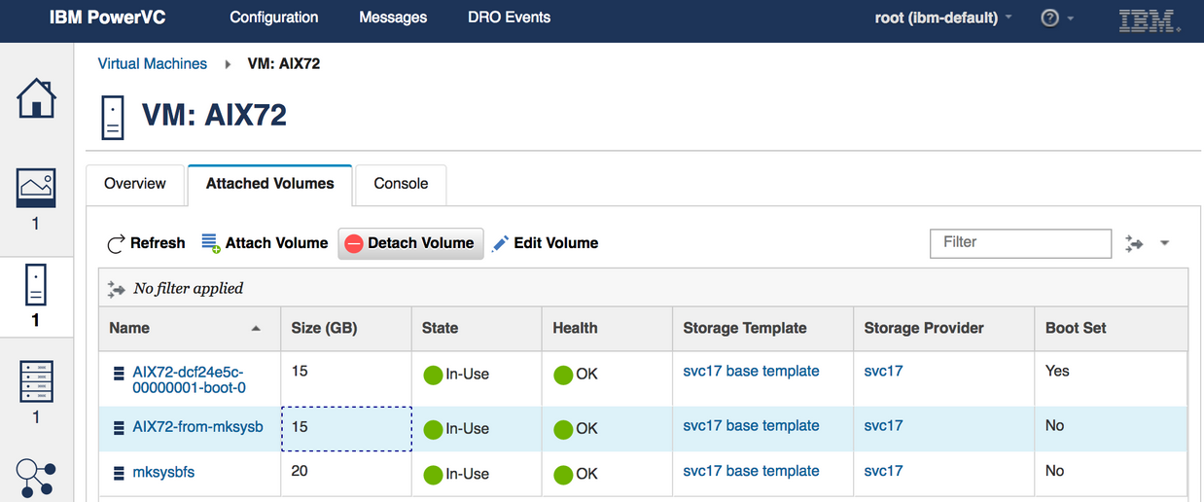Click volume icon of AIX72-from-mksysb row
This screenshot has width=1204, height=502.
point(119,427)
